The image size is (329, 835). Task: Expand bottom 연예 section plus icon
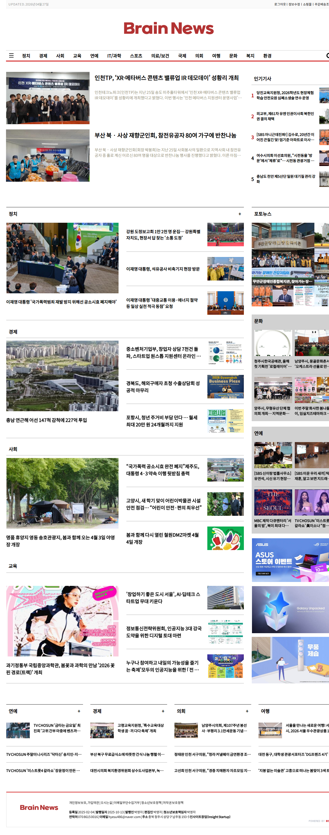(x=79, y=711)
